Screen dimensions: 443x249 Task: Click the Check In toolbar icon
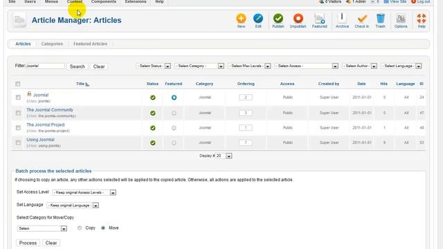(x=361, y=21)
